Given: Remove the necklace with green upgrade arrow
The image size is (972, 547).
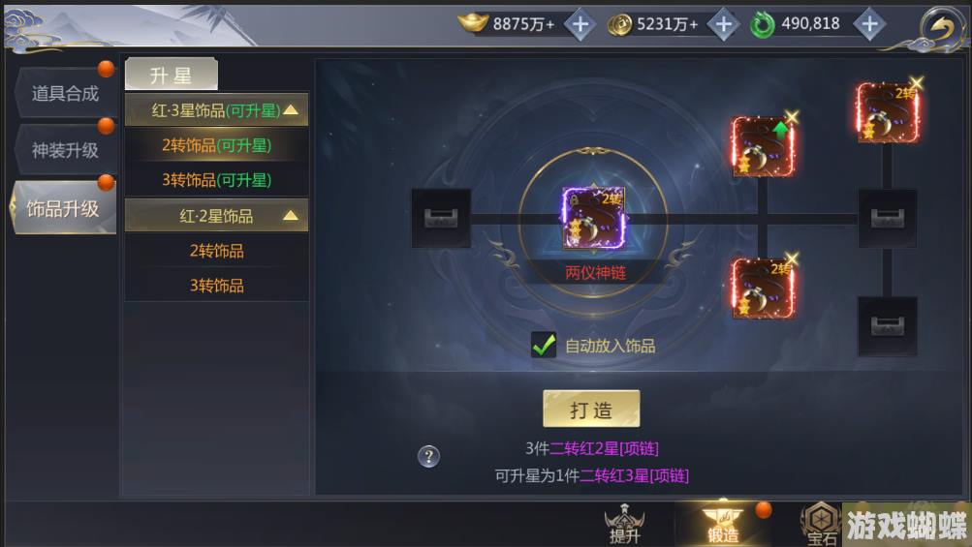Looking at the screenshot, I should (792, 117).
